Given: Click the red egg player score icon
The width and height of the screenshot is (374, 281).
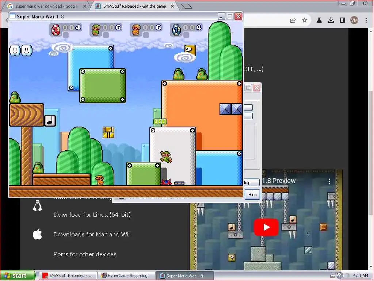Looking at the screenshot, I should pyautogui.click(x=56, y=30).
